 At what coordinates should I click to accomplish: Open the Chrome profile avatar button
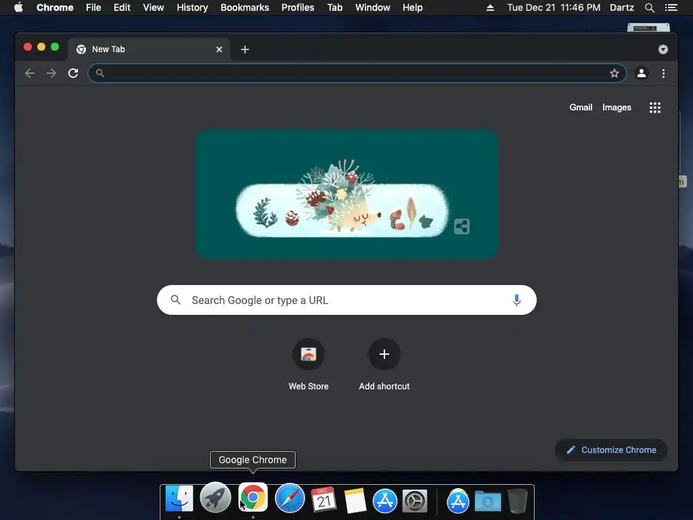pos(642,73)
